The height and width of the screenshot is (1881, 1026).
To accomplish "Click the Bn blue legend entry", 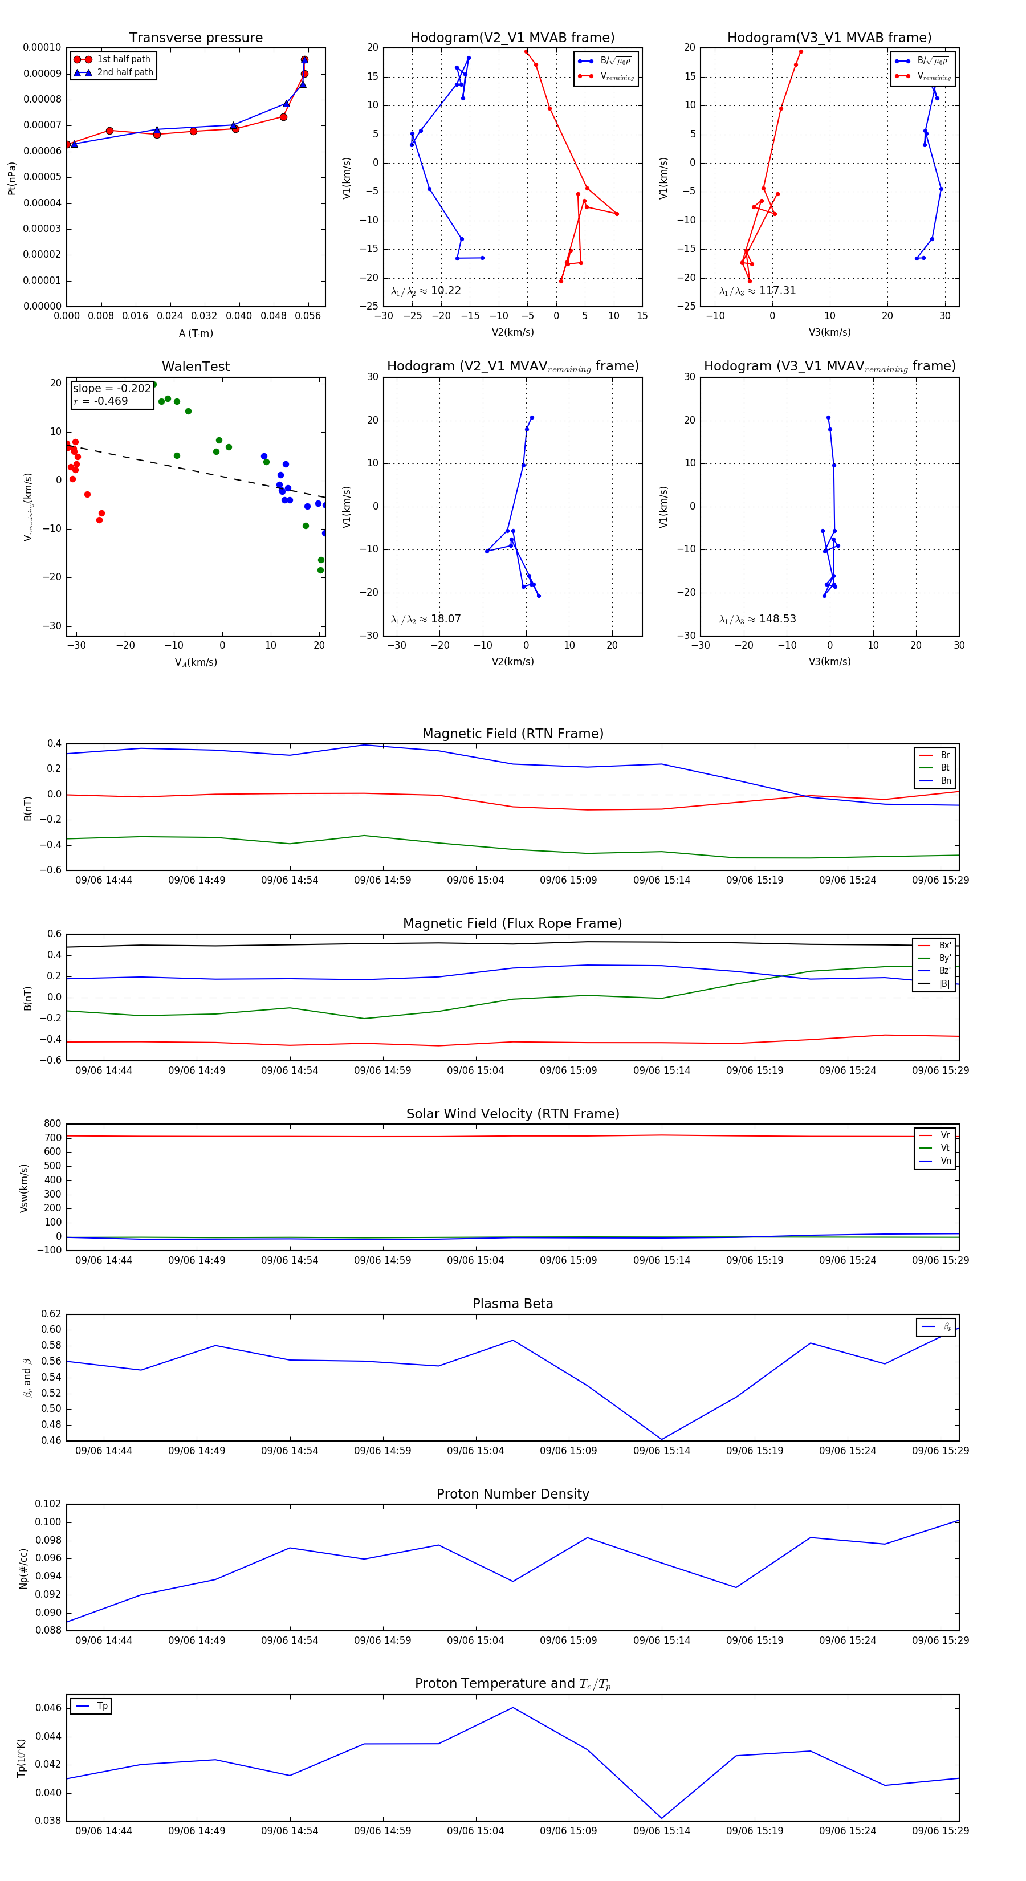I will pos(935,780).
